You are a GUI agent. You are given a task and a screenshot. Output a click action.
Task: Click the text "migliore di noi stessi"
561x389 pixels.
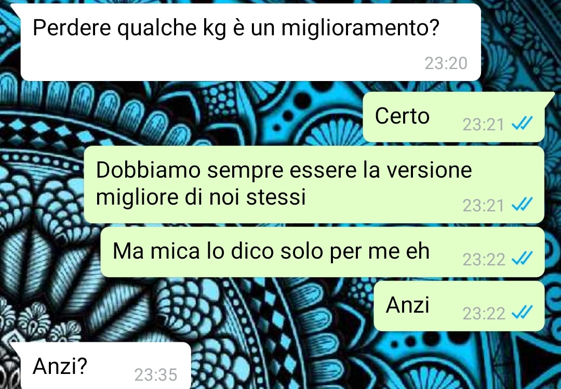[x=201, y=197]
